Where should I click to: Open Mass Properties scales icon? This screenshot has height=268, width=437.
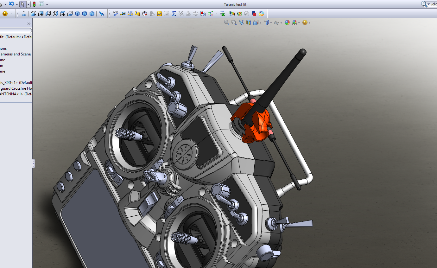pyautogui.click(x=130, y=14)
